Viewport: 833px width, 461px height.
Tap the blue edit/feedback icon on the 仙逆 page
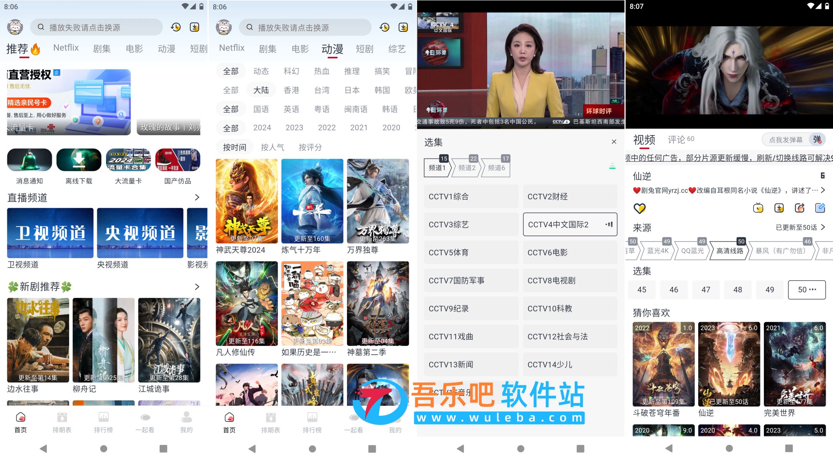[x=820, y=208]
